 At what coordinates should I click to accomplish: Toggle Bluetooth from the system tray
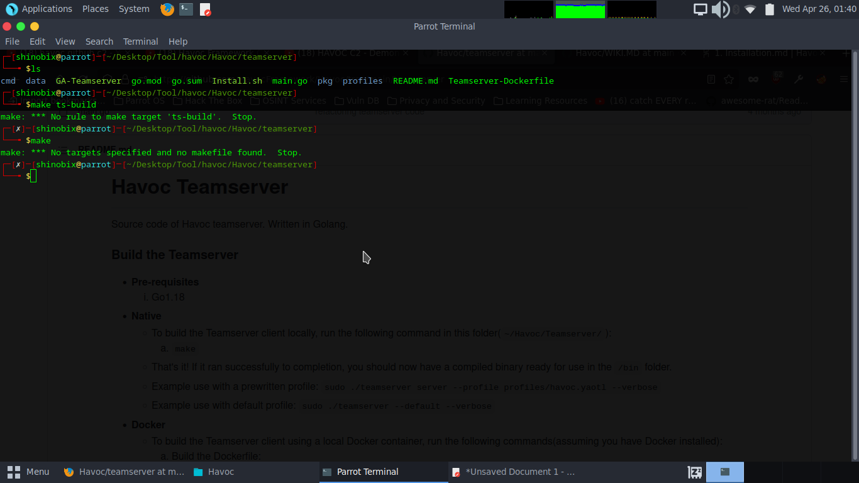point(734,9)
